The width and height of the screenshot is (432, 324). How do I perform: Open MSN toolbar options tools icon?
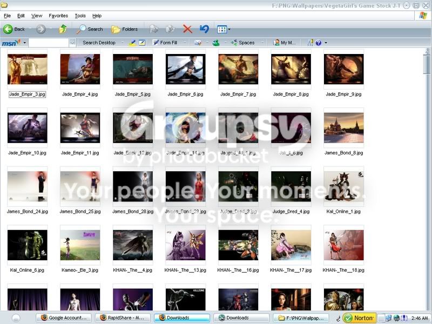310,43
